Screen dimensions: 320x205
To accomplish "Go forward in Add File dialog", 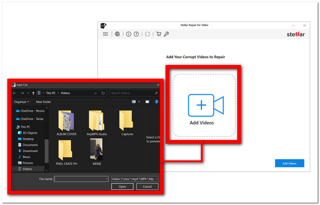I will click(22, 93).
